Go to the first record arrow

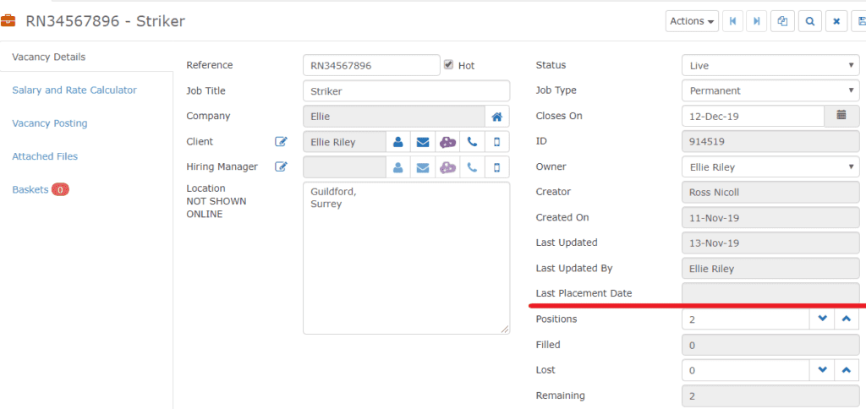tap(733, 21)
